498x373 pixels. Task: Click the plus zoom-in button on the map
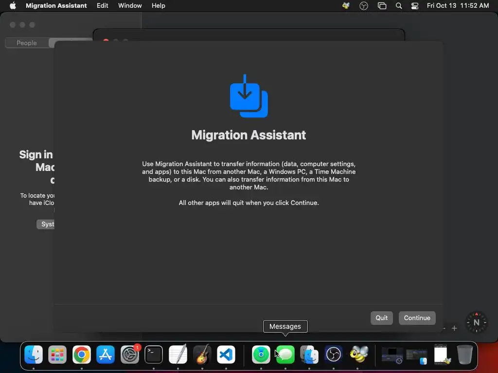point(455,328)
